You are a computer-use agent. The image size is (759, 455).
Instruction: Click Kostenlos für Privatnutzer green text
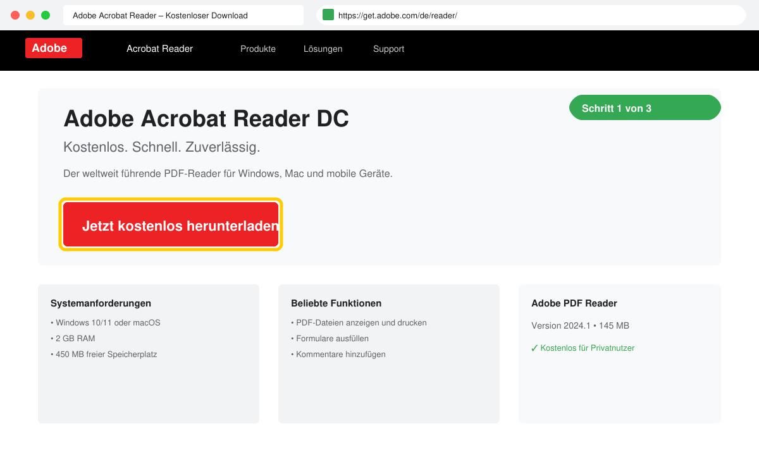583,348
